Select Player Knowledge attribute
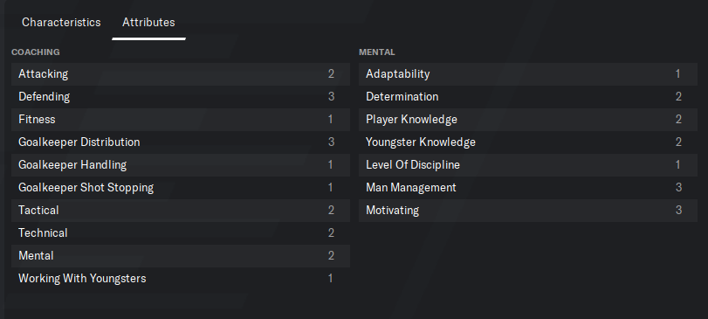This screenshot has width=708, height=319. click(x=528, y=119)
